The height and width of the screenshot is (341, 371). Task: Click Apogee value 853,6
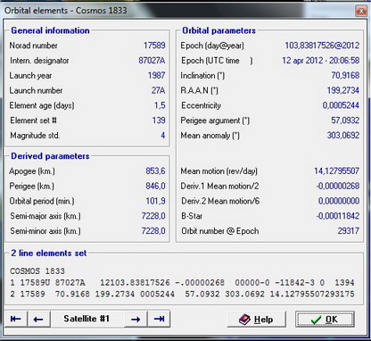155,171
